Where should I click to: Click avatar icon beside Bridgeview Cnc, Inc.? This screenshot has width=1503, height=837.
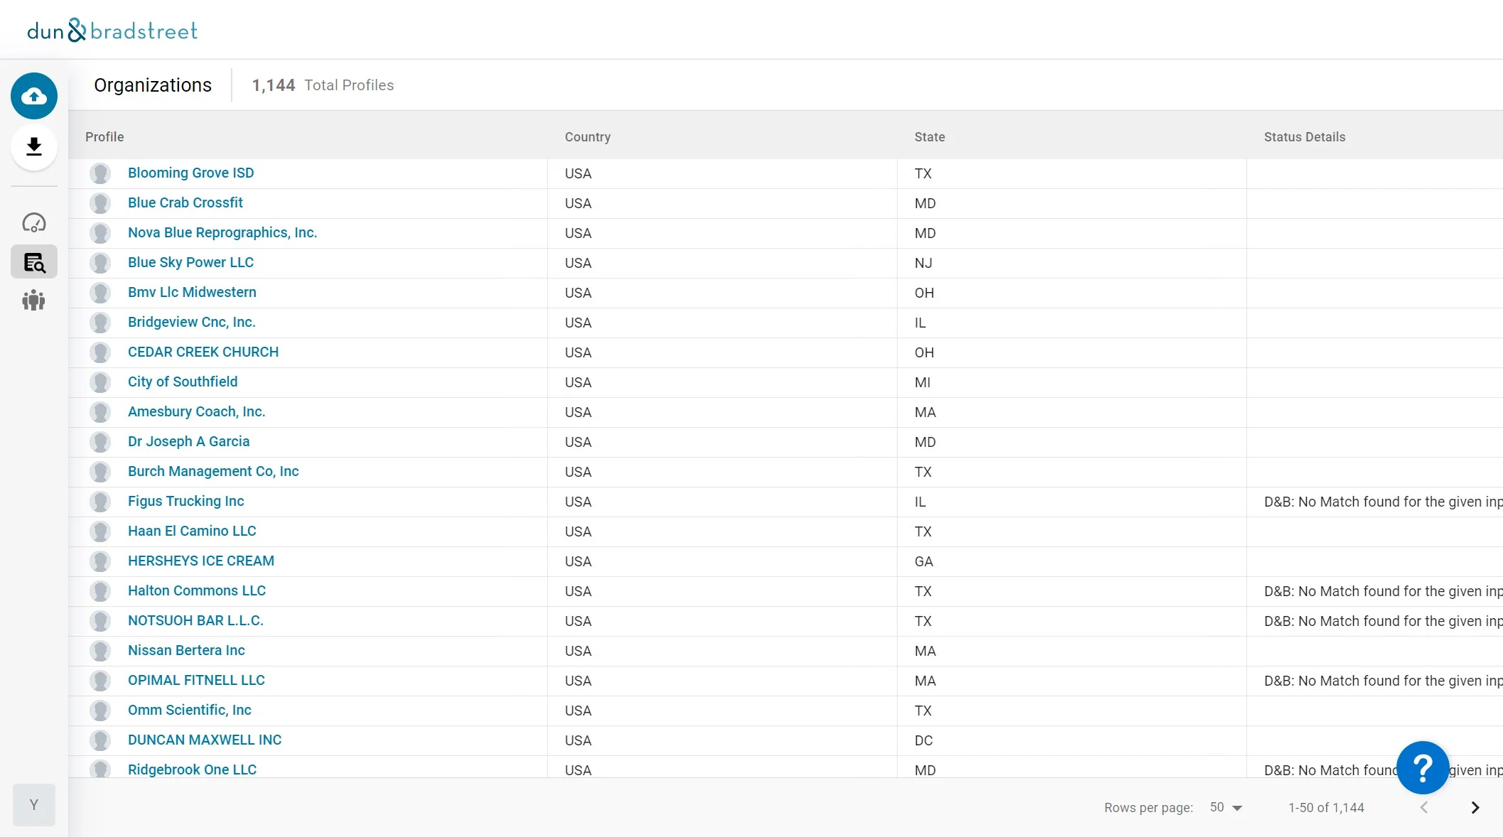pos(100,323)
